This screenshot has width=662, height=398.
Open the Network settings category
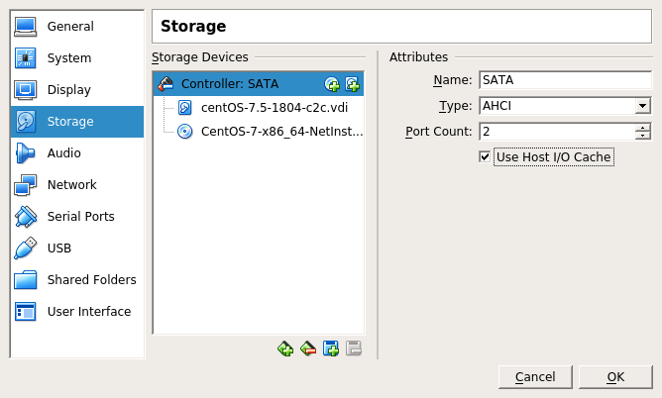[x=77, y=185]
